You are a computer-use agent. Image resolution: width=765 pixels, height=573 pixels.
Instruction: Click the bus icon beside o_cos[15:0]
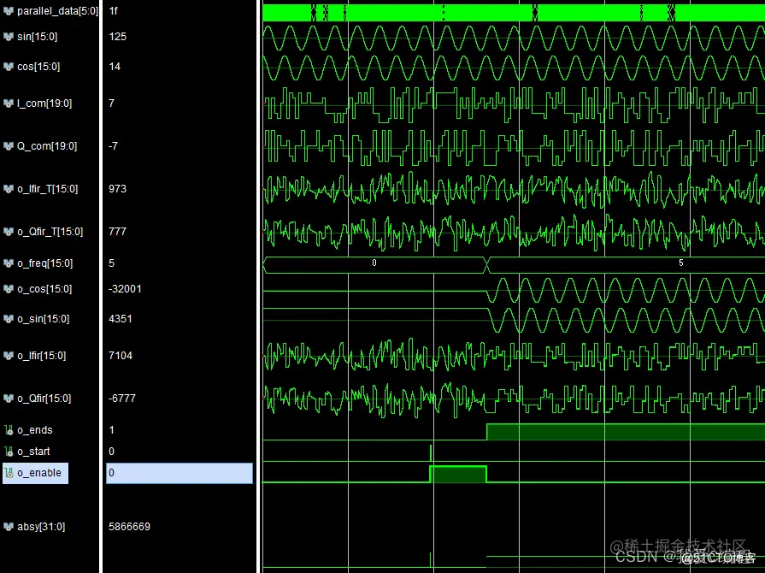point(9,289)
